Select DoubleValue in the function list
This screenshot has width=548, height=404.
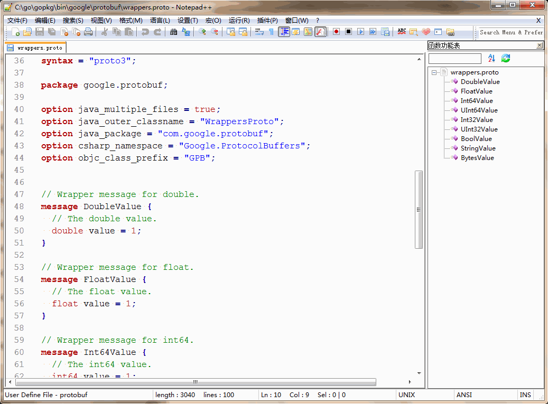(480, 82)
